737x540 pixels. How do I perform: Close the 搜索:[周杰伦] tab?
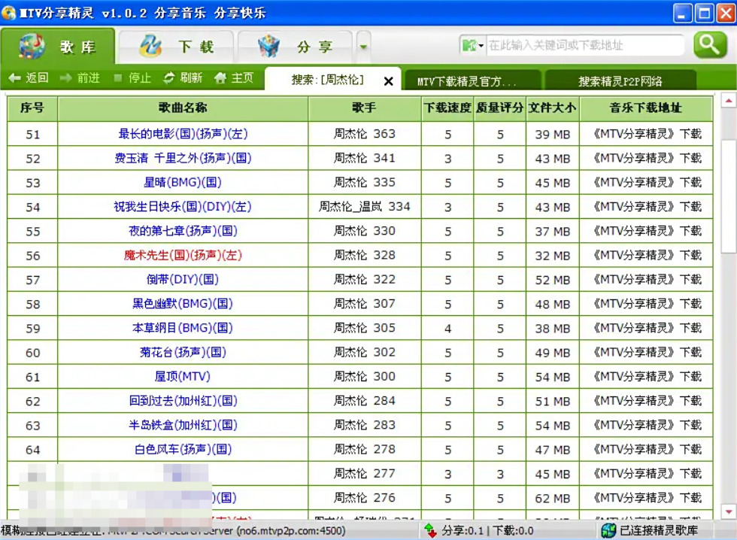[388, 81]
